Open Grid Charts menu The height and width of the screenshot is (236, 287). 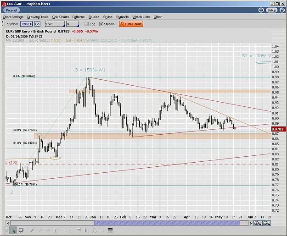coord(61,17)
